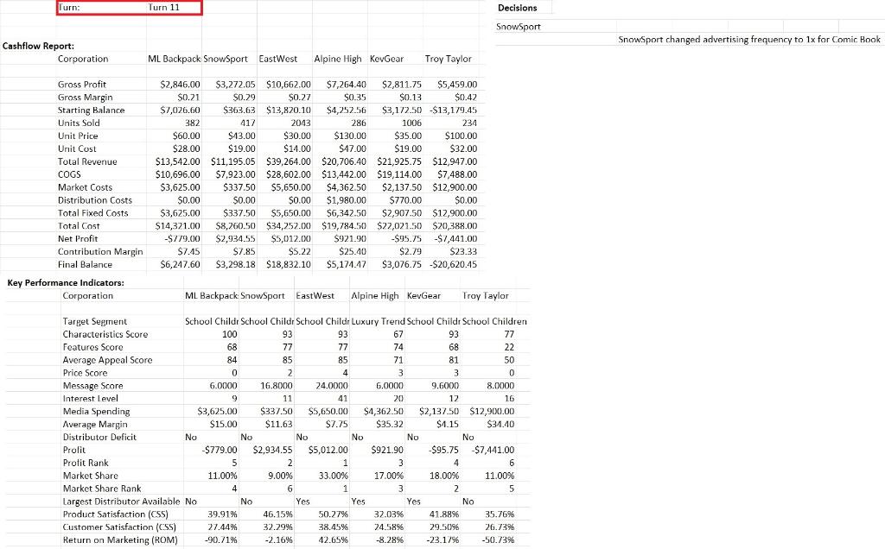Select the 'Key Performance Indicators:' heading
Image resolution: width=885 pixels, height=549 pixels.
tap(66, 283)
